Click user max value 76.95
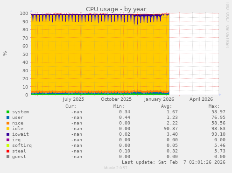Screen dimensions: 232x173 218,118
